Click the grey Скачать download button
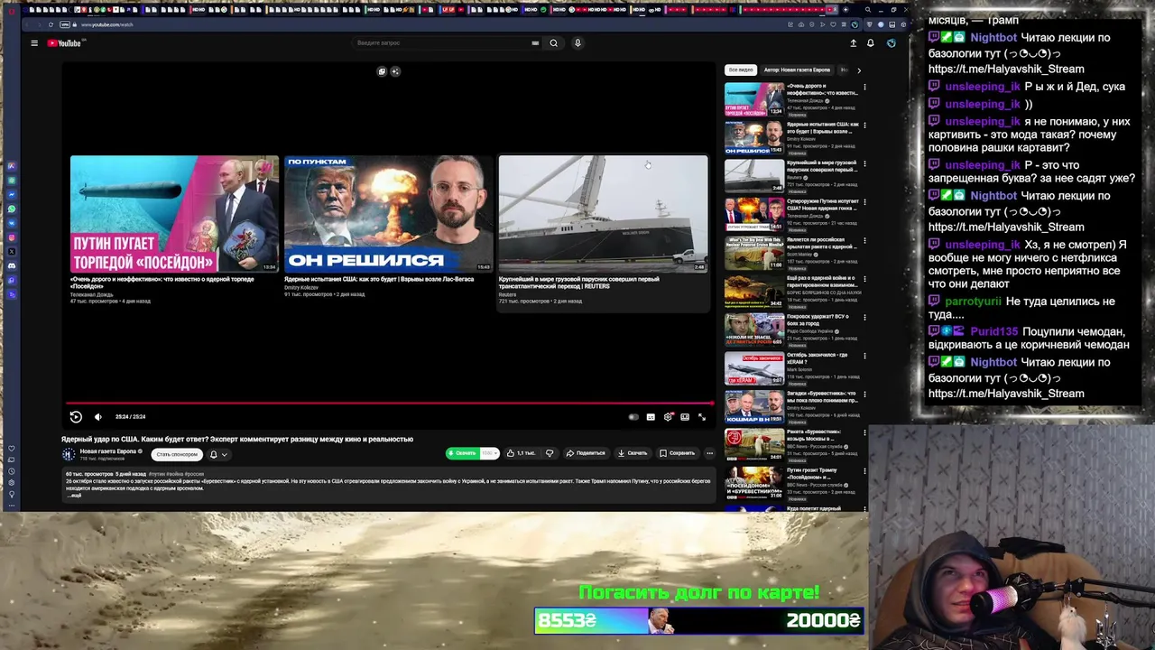1155x650 pixels. coord(633,453)
